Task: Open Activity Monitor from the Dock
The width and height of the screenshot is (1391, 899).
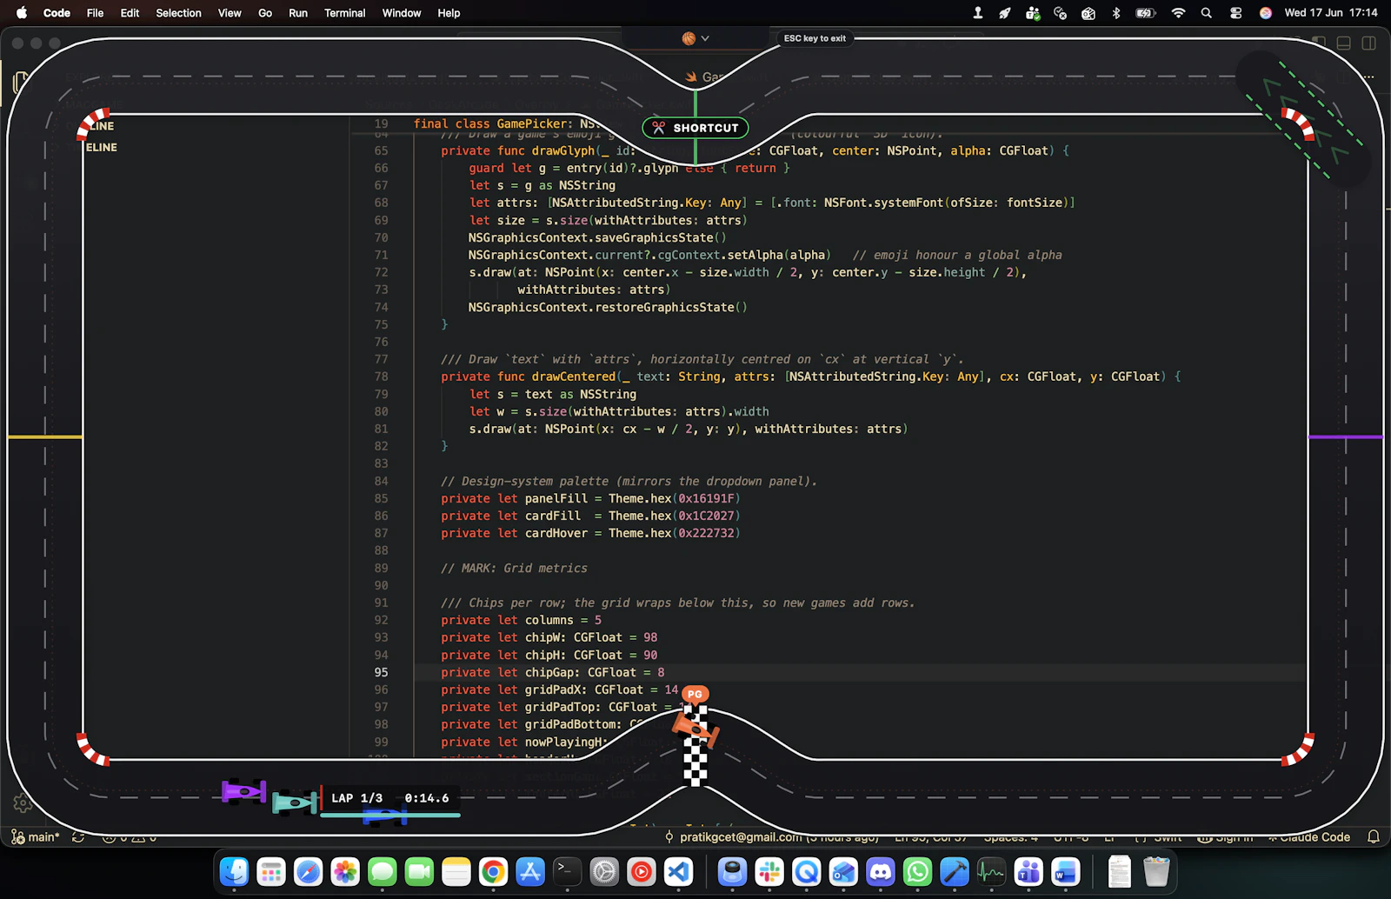Action: 991,871
